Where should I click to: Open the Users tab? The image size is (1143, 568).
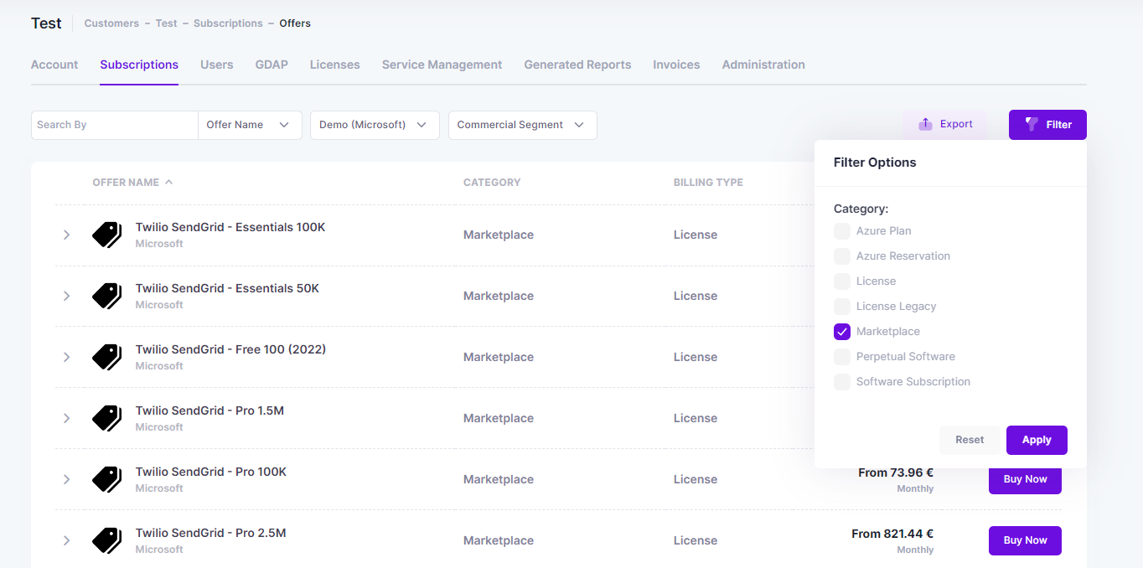coord(217,65)
